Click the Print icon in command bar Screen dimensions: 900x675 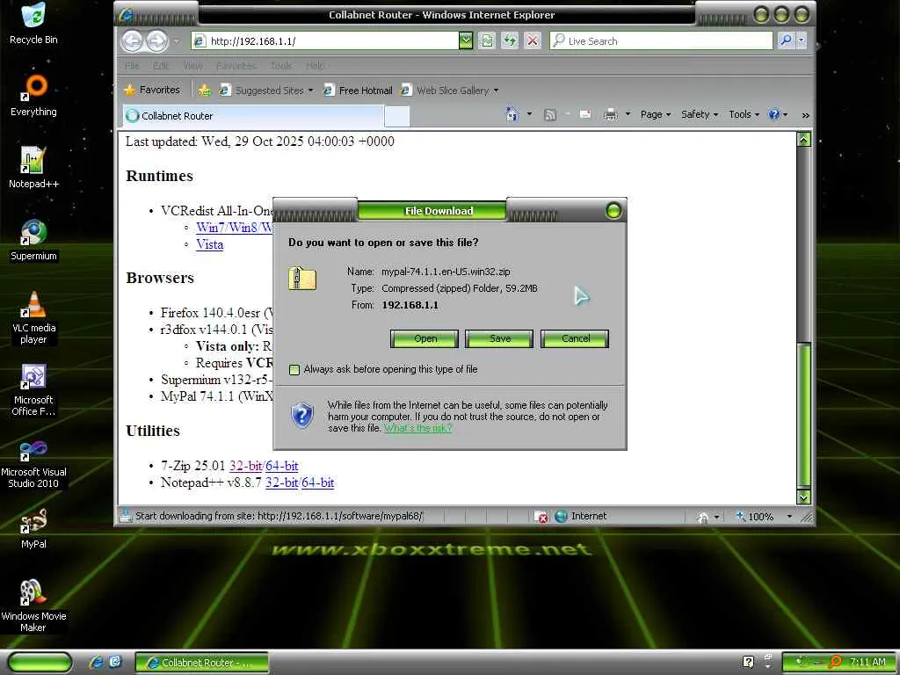[611, 115]
